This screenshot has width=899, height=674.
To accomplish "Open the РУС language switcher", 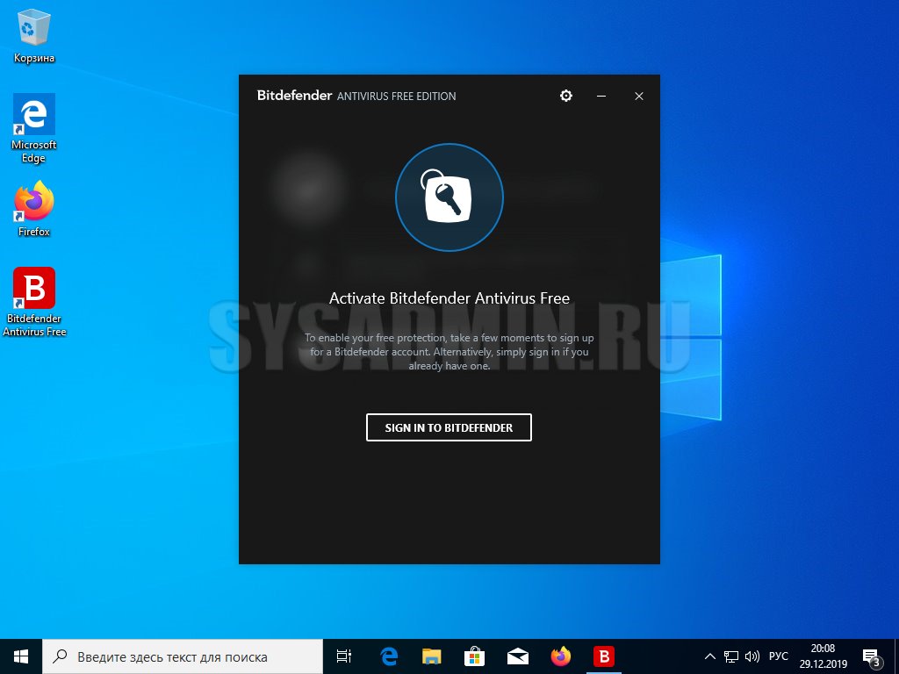I will point(778,656).
